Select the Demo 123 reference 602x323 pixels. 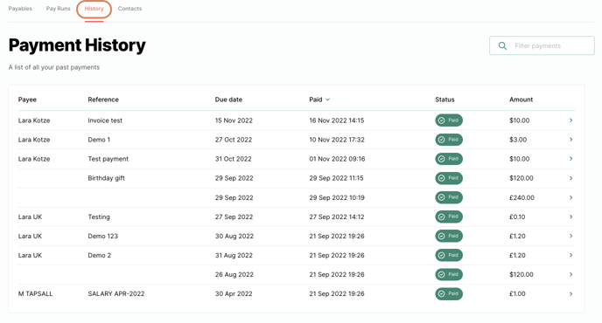pyautogui.click(x=103, y=236)
